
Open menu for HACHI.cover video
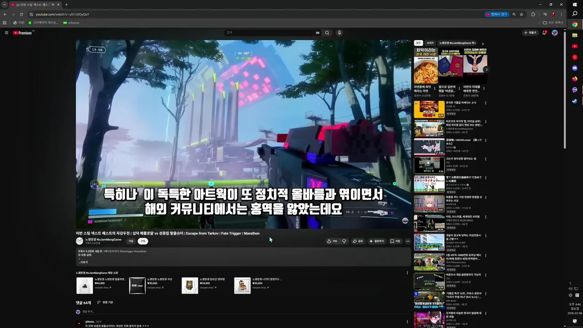(486, 140)
